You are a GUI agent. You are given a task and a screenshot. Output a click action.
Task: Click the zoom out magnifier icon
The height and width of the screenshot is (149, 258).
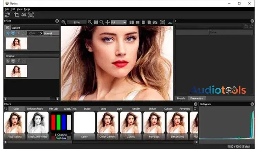(x=90, y=22)
